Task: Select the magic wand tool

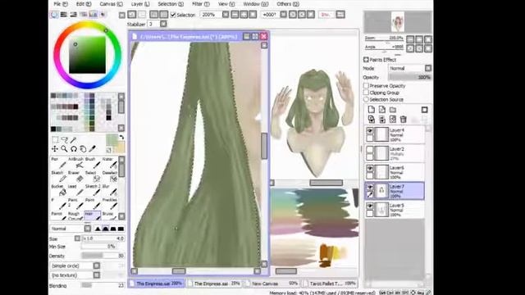Action: [74, 140]
